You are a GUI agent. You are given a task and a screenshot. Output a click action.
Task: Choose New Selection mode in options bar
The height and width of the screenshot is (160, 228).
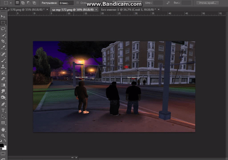click(17, 3)
